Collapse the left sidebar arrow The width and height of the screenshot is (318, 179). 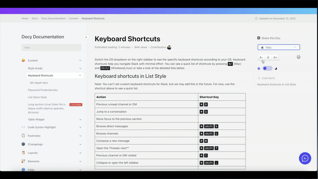[x=86, y=37]
